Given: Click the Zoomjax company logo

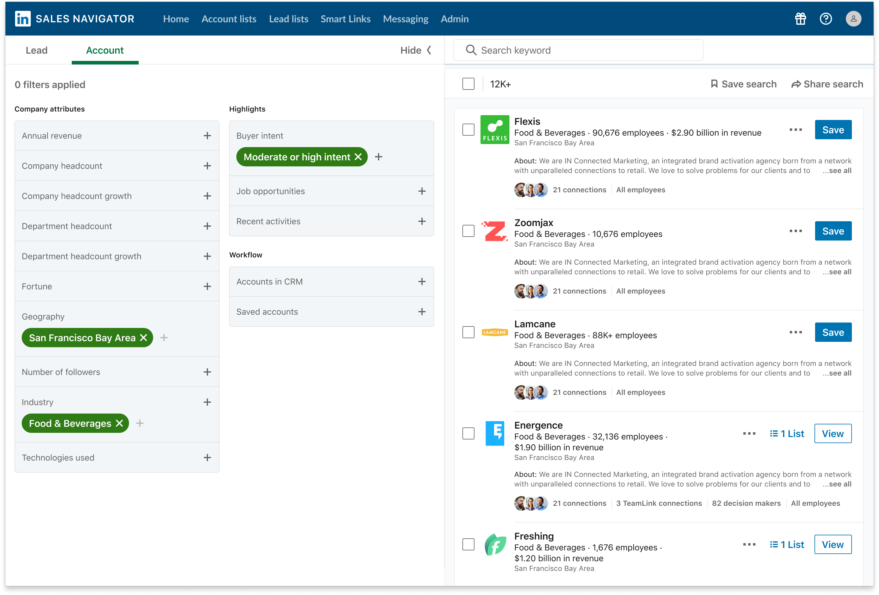Looking at the screenshot, I should (x=495, y=231).
